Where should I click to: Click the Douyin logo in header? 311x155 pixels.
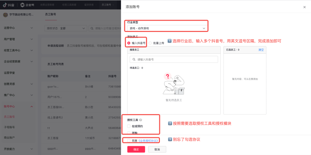[8, 5]
